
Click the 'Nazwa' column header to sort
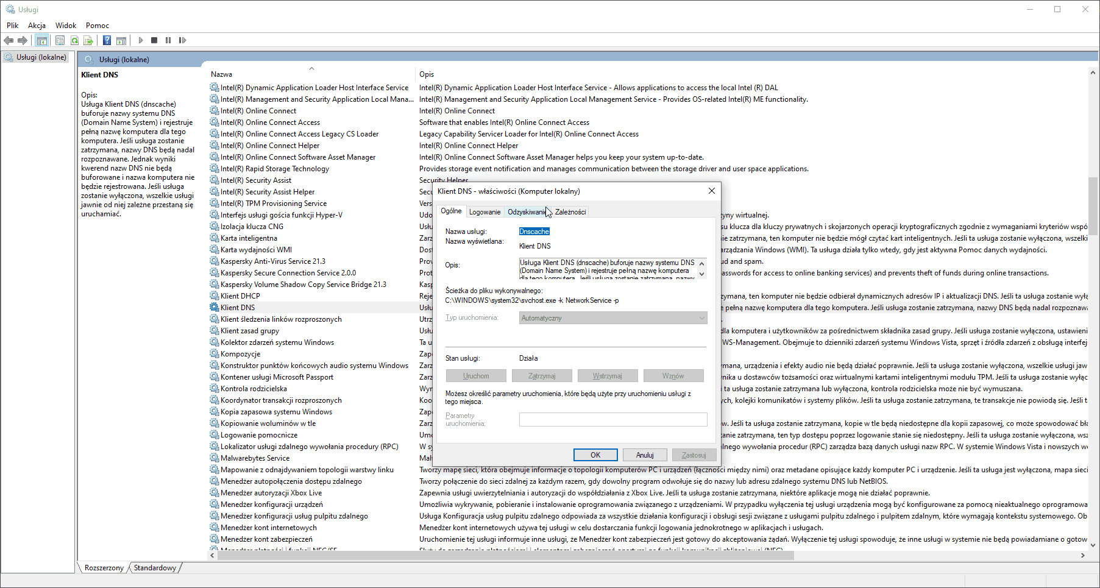click(222, 74)
